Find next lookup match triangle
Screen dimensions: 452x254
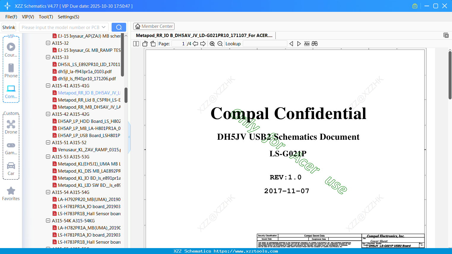coord(299,44)
